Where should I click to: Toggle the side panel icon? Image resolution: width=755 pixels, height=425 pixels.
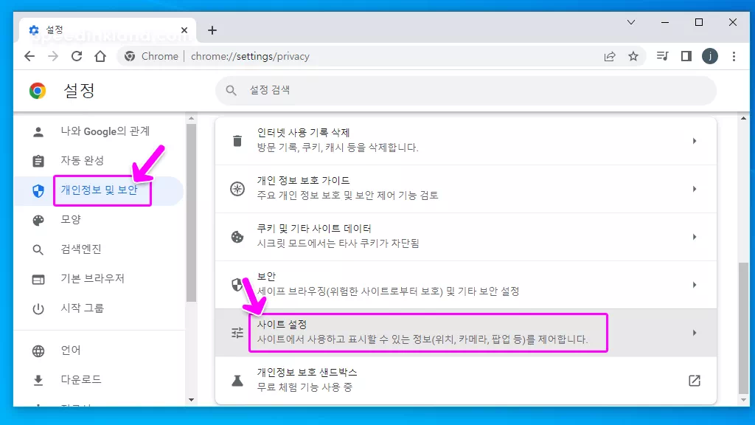(x=686, y=56)
